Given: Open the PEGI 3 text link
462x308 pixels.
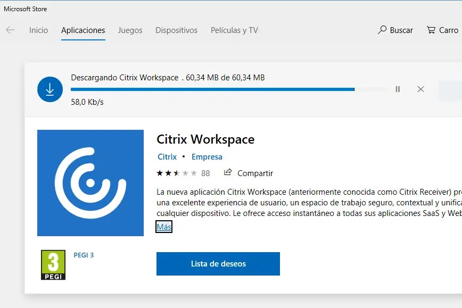Looking at the screenshot, I should pos(84,255).
